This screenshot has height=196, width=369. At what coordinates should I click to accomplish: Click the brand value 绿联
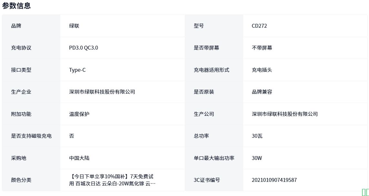pos(74,26)
